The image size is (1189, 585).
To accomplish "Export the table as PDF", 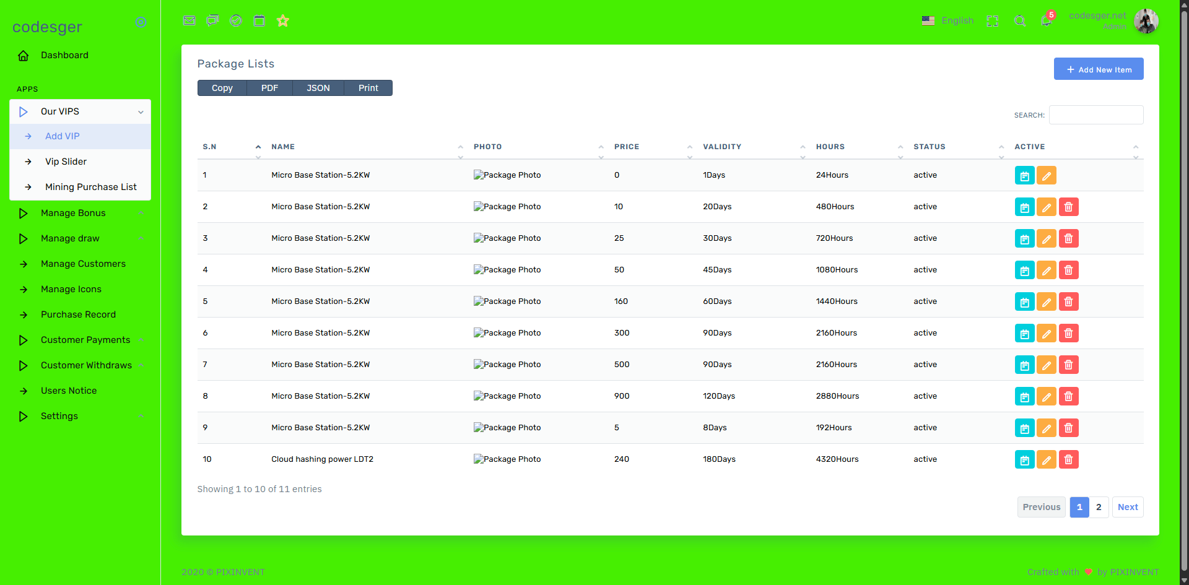I will [x=270, y=88].
